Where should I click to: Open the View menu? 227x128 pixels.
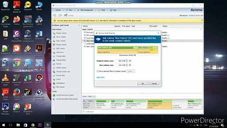coord(71,10)
